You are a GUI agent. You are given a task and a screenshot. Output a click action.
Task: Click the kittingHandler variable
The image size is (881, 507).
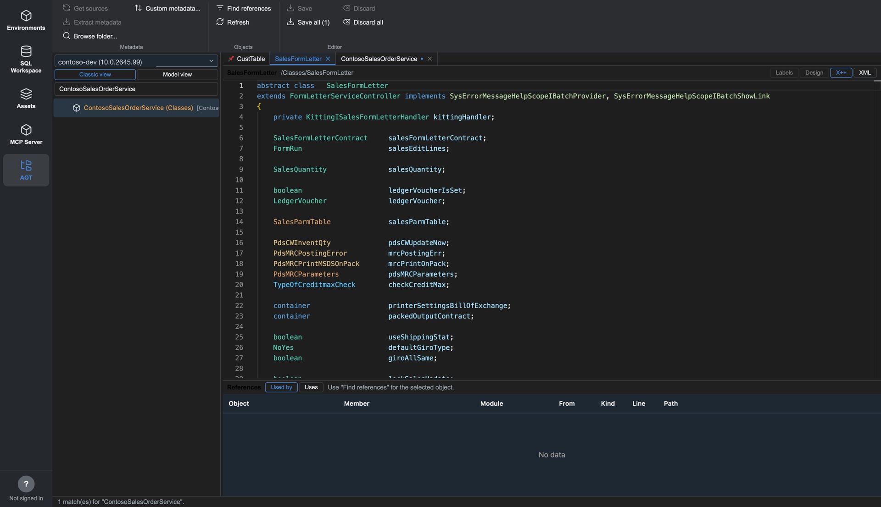[462, 117]
